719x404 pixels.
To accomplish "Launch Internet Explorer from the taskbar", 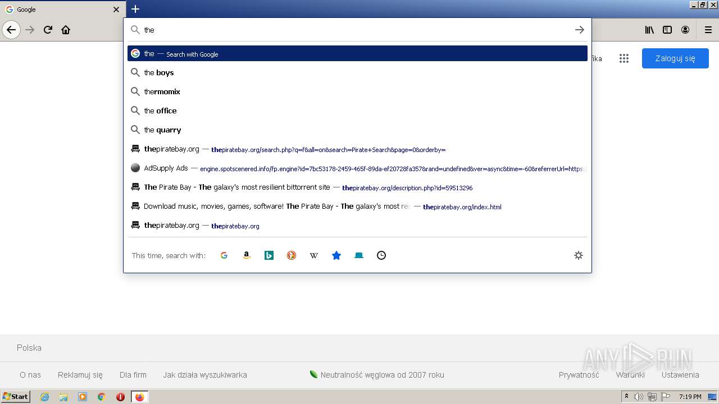I will point(44,397).
